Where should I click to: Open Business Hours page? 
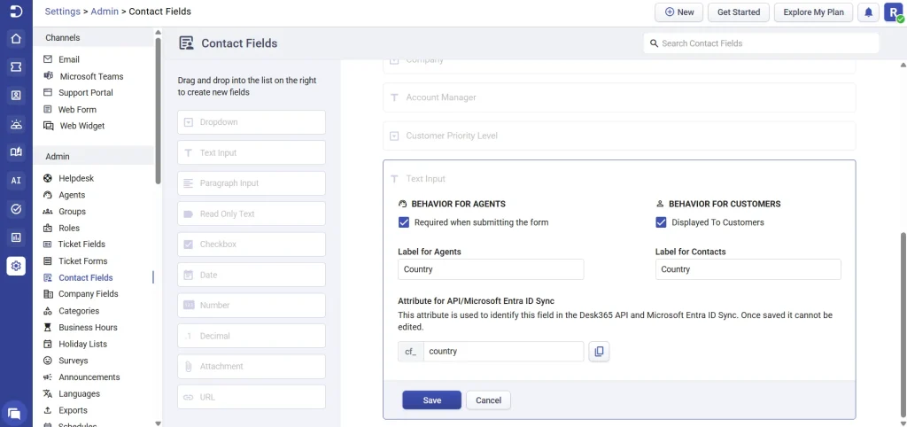click(x=88, y=328)
